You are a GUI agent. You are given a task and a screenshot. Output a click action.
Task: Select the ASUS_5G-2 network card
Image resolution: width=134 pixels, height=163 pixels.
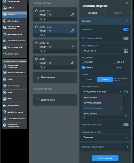click(x=55, y=30)
